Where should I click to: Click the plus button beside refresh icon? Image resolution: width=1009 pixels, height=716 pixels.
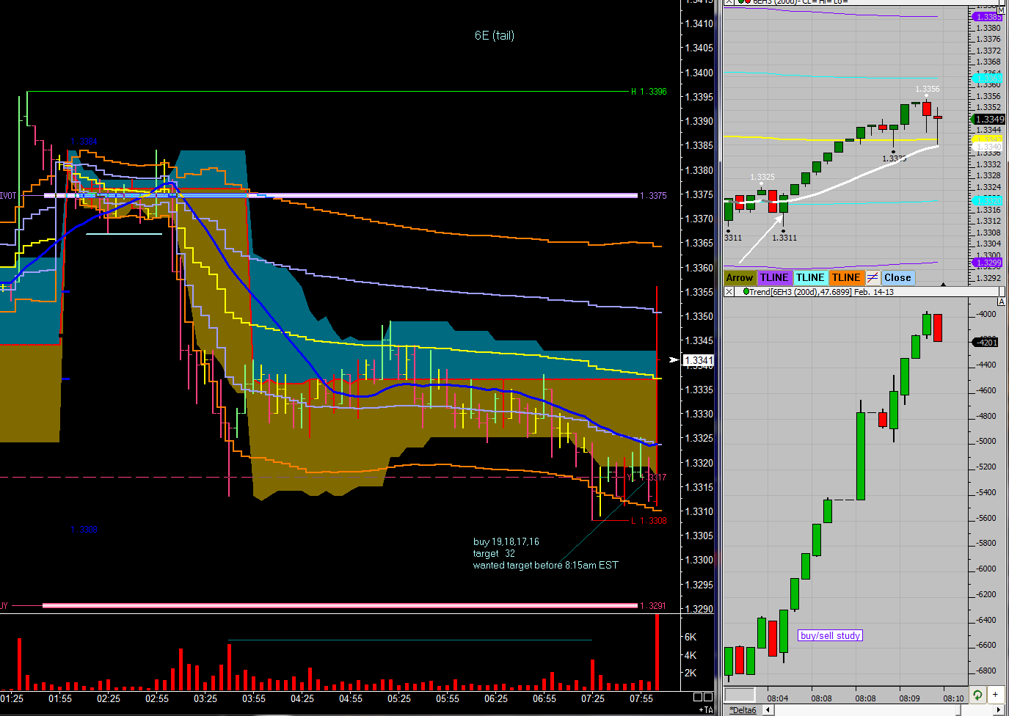coord(995,694)
